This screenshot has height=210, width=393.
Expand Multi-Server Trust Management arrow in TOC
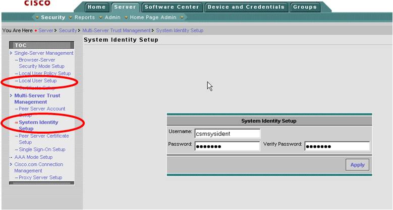11,95
